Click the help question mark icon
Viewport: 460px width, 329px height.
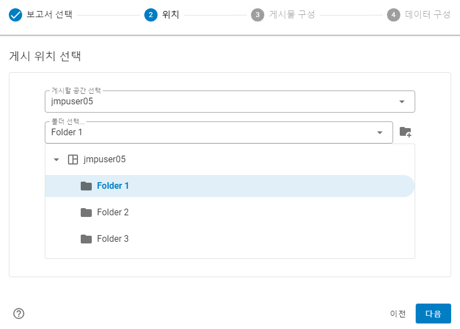19,314
